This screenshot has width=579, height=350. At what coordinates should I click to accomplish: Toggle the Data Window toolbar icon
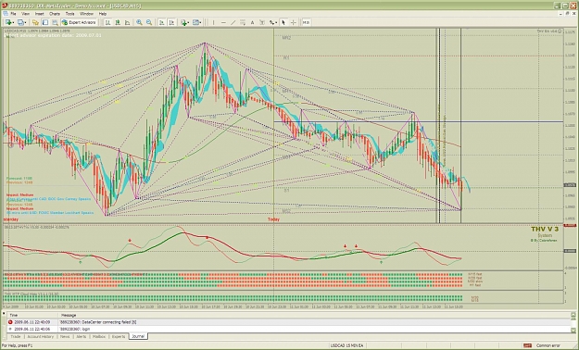pos(45,22)
